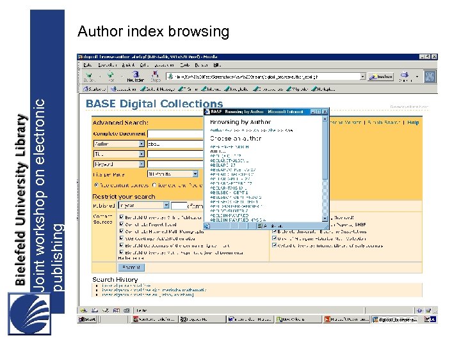The image size is (461, 345).
Task: Click the Windows Start button
Action: (87, 319)
